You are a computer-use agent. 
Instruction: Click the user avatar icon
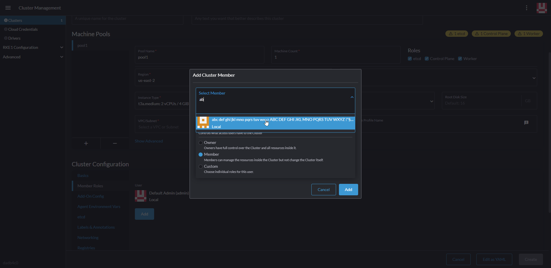coord(542,8)
